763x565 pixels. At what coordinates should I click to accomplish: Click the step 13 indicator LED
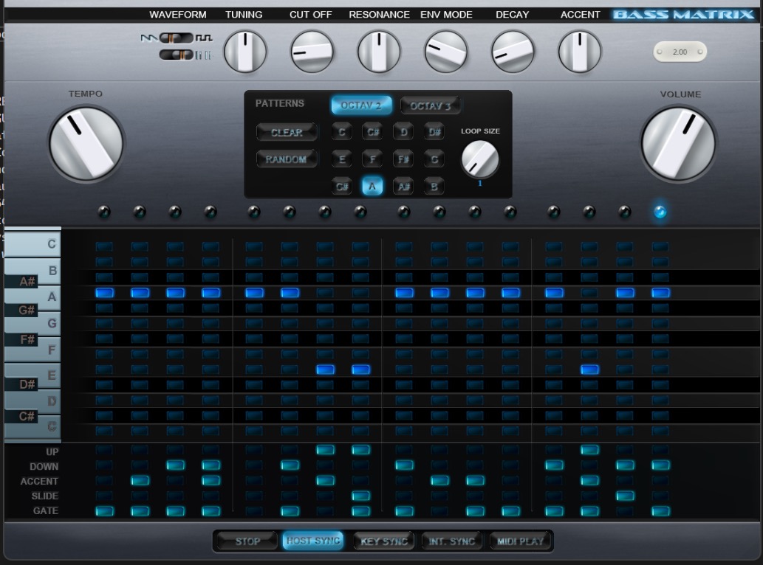click(554, 212)
